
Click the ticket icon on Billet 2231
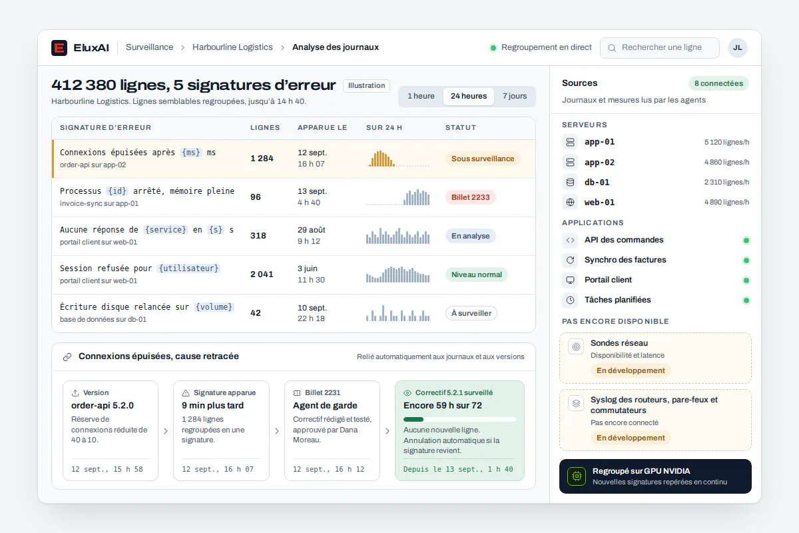click(297, 393)
